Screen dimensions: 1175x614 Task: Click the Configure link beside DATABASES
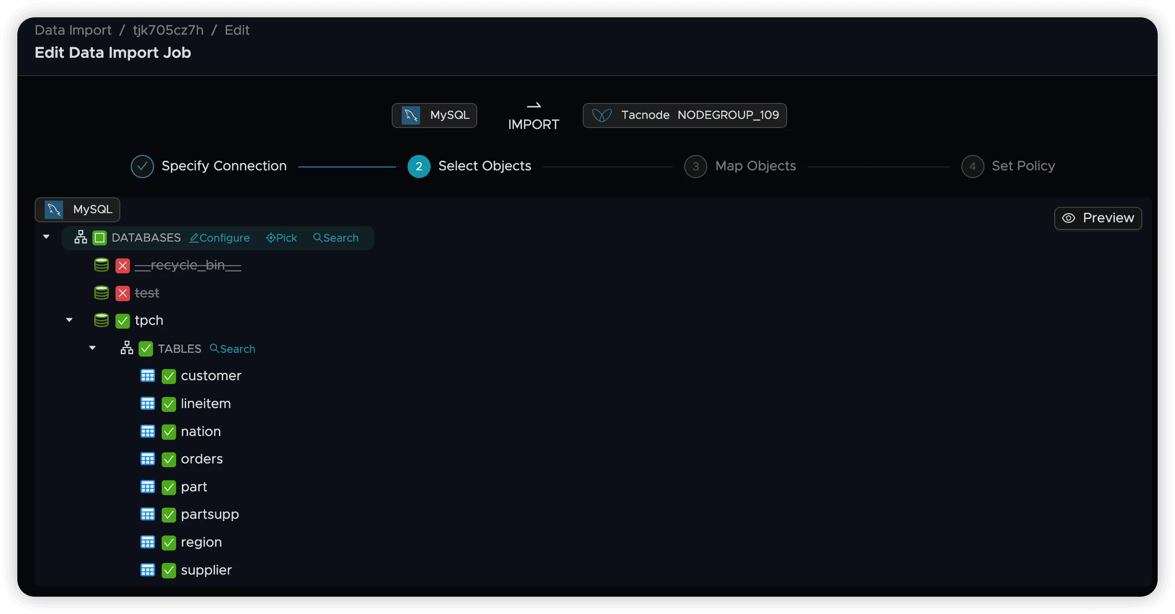220,238
